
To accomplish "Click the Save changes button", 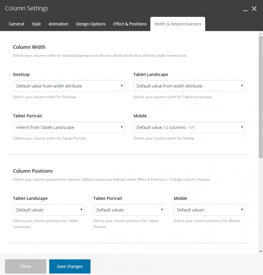I will point(70,266).
